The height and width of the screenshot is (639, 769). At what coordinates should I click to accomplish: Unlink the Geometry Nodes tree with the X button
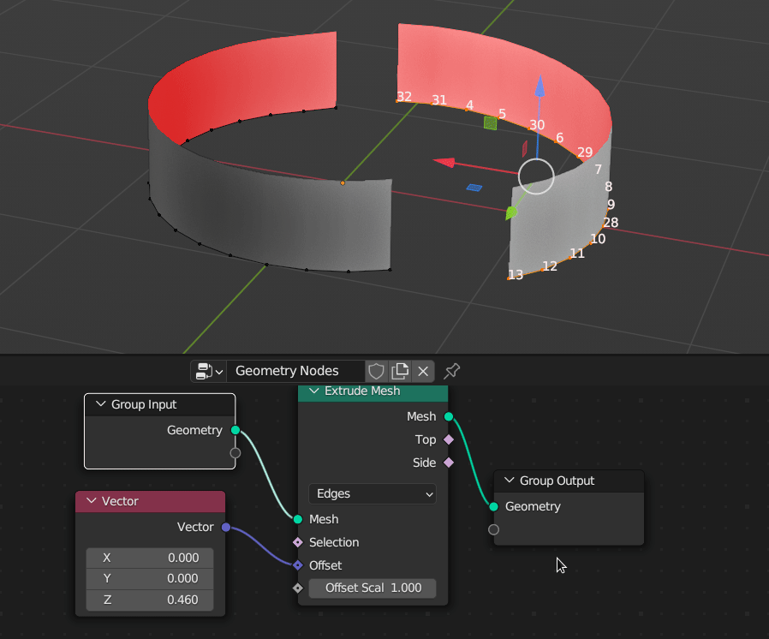point(423,371)
